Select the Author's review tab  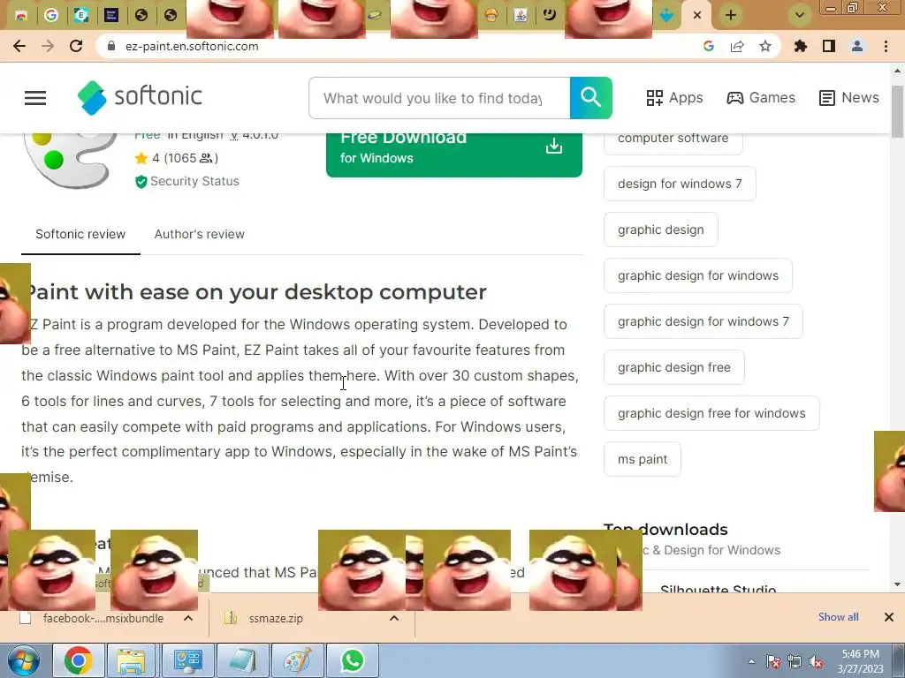(x=199, y=234)
